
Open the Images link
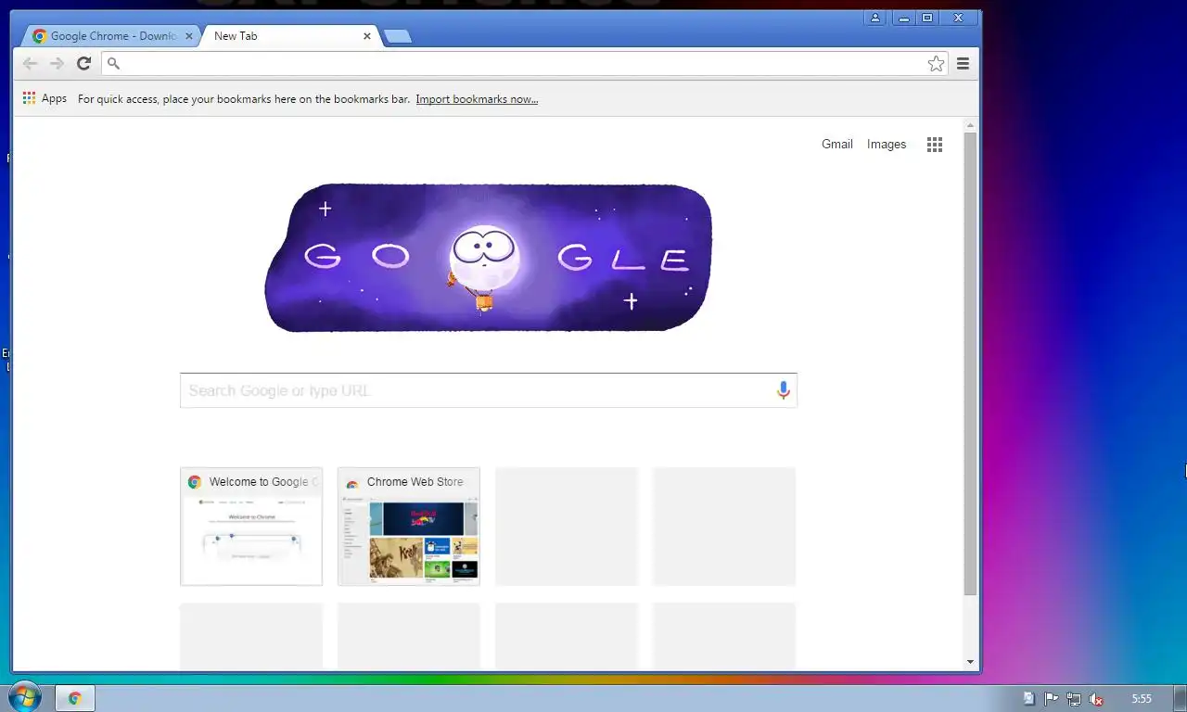pos(887,144)
